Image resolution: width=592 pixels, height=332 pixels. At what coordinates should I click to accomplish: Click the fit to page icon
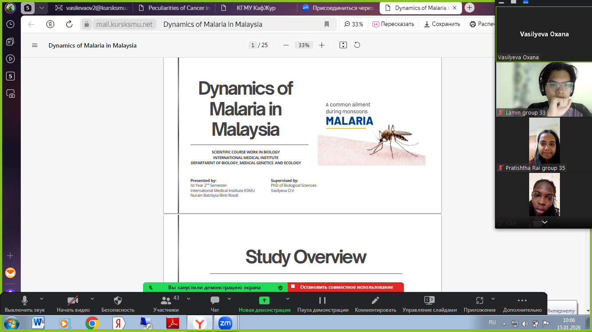pyautogui.click(x=343, y=45)
